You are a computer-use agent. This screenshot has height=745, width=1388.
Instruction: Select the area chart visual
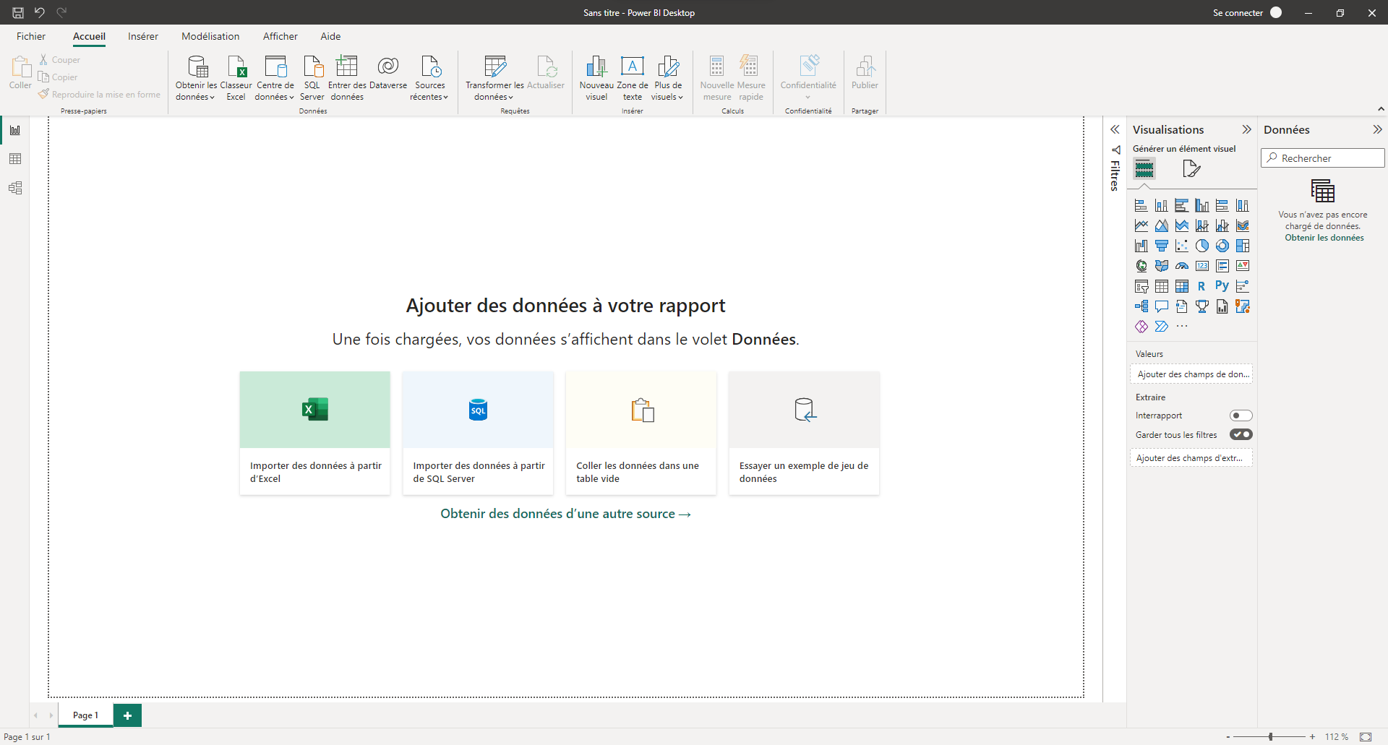tap(1162, 225)
